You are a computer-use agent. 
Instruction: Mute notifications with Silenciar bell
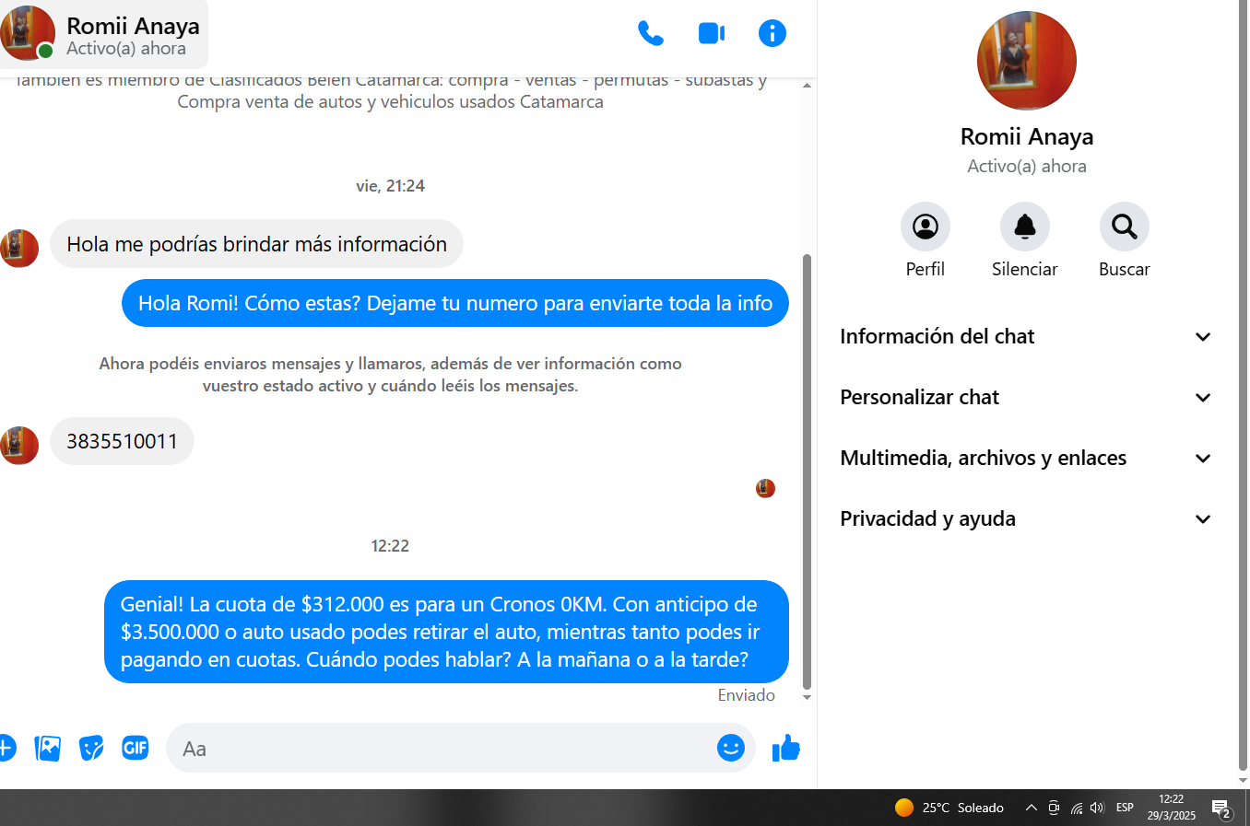pyautogui.click(x=1024, y=227)
